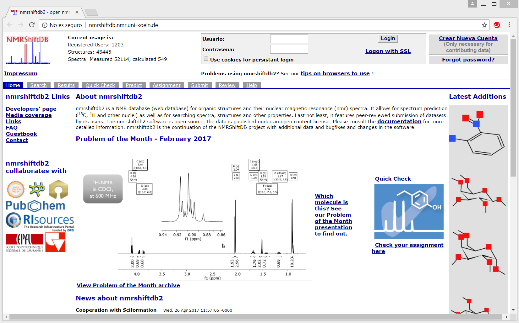This screenshot has height=323, width=519.
Task: Open third latest addition molecule structure
Action: coord(478,253)
